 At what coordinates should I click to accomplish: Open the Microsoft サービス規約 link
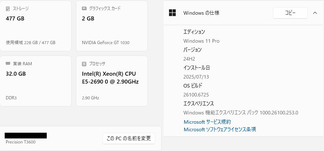tap(207, 122)
